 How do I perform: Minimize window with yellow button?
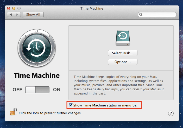(14, 8)
